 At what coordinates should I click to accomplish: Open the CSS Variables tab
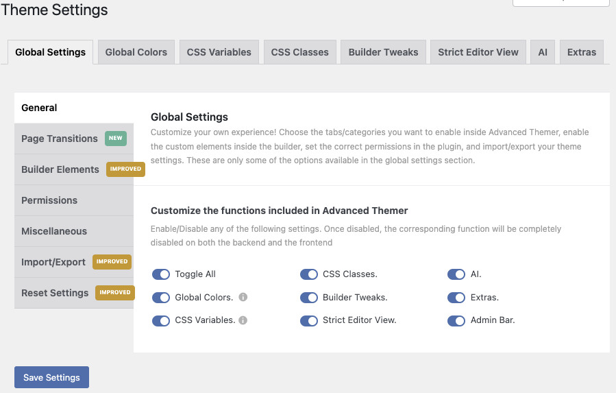(219, 52)
